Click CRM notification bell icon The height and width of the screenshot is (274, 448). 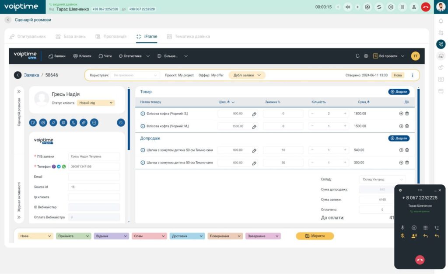[x=357, y=56]
